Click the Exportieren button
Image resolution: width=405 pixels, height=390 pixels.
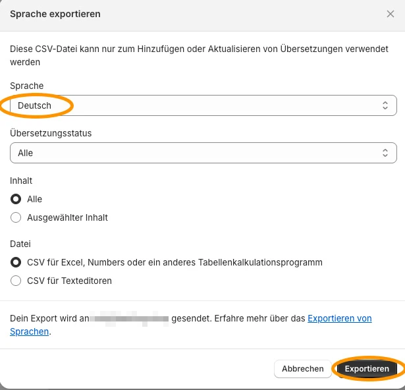click(x=367, y=369)
